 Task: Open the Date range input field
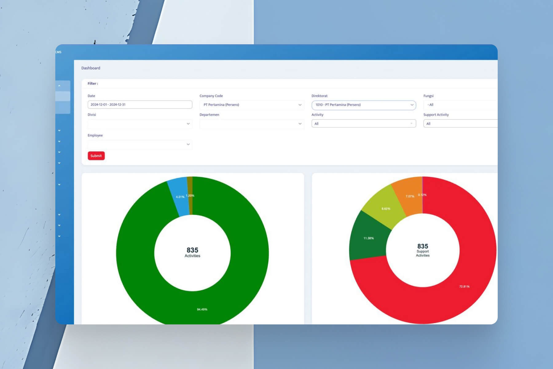[140, 105]
